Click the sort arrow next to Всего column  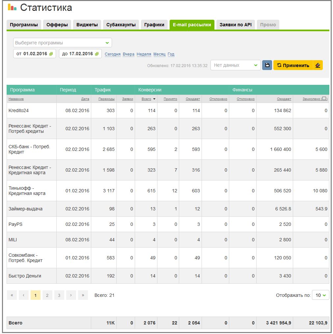tap(154, 99)
